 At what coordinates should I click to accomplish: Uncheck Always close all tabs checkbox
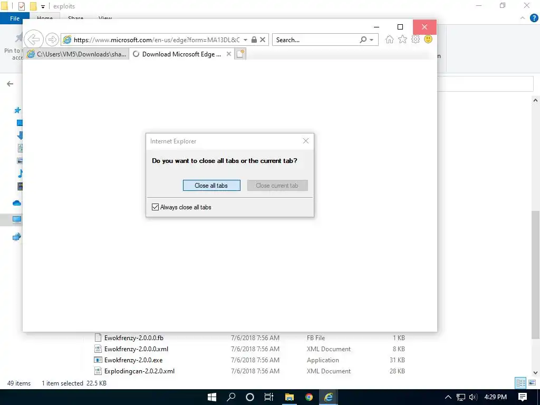click(156, 207)
